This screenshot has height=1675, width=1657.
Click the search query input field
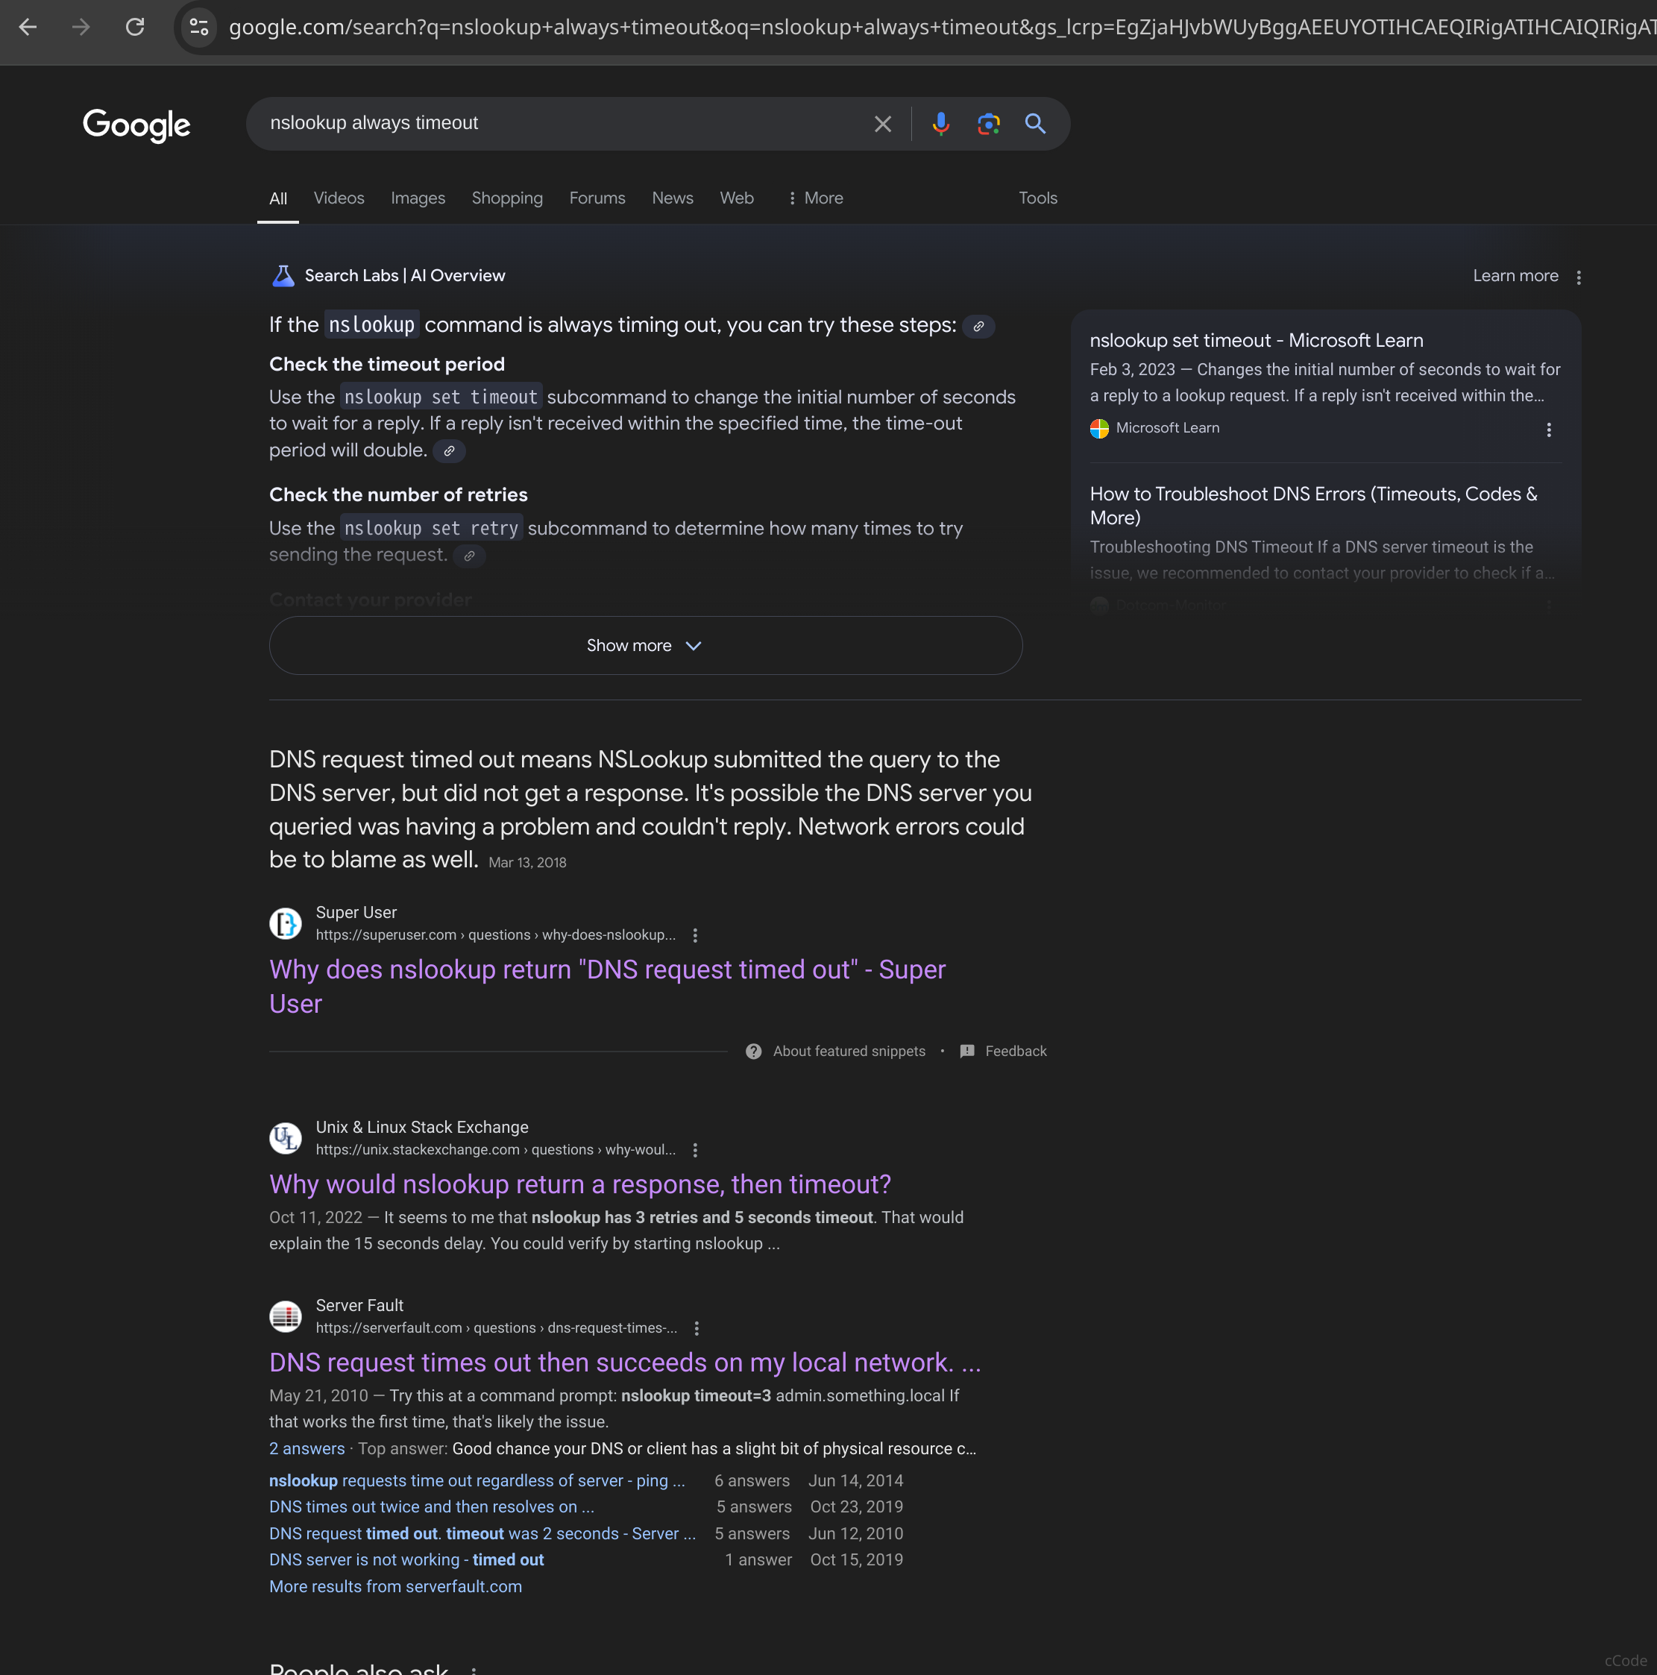[x=555, y=123]
